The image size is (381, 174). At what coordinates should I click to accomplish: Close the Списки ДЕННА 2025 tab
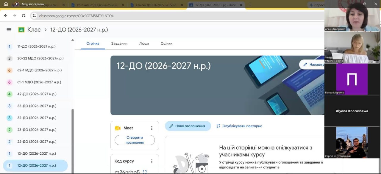(182, 5)
